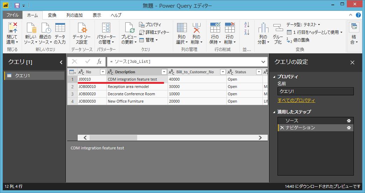The height and width of the screenshot is (193, 365).
Task: Select cell 'New Office Furniture'
Action: coord(137,101)
